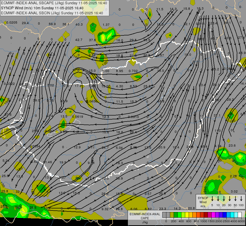Click the 46.8 value on the map
Screen dimensions: 246x226
coord(161,101)
